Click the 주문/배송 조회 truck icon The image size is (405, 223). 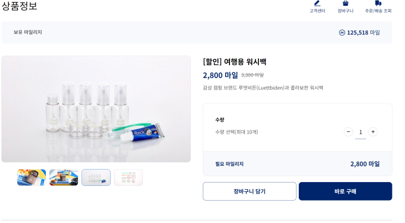[x=378, y=3]
